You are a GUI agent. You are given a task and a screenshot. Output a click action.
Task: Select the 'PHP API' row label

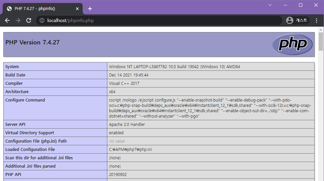coord(13,174)
